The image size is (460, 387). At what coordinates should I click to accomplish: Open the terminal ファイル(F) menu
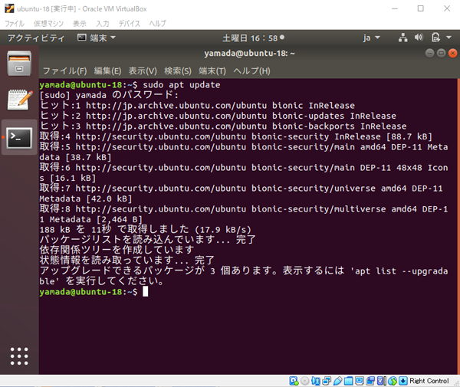[65, 71]
